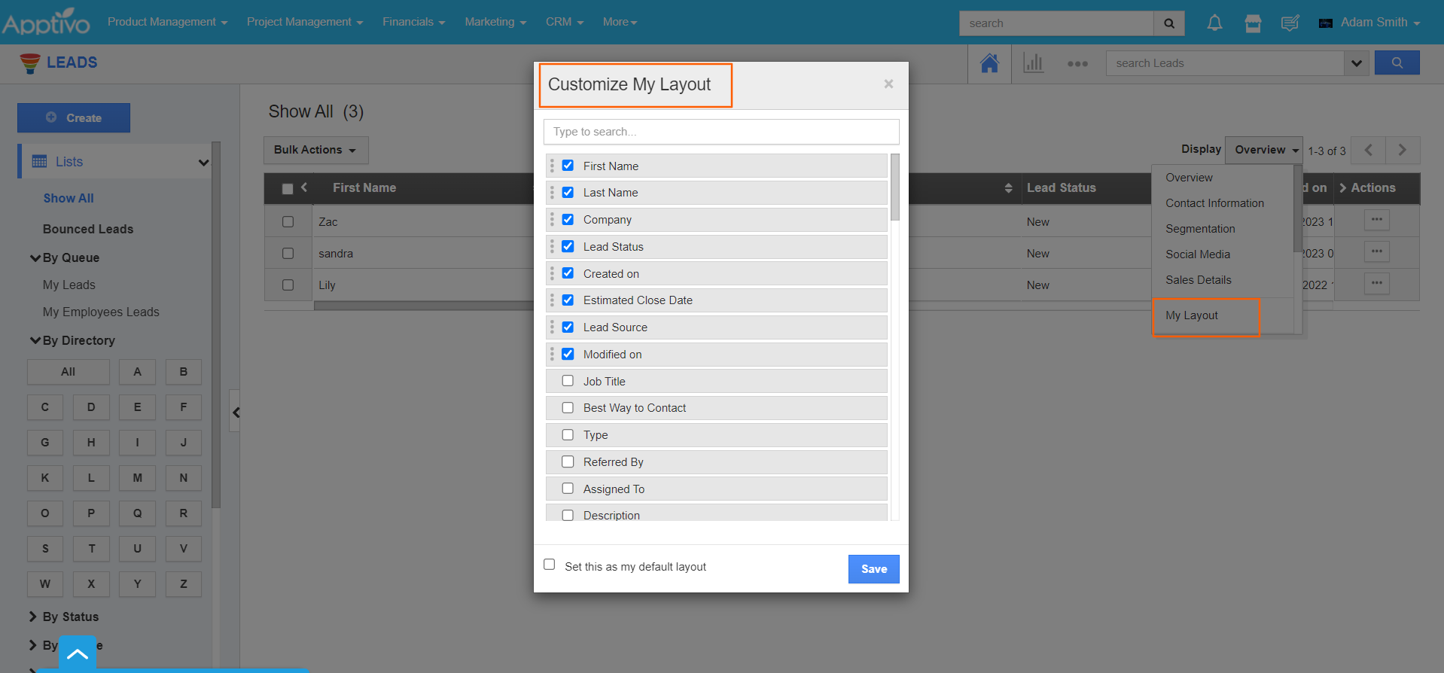Click the drag handle beside First Name
This screenshot has width=1444, height=673.
[x=552, y=166]
